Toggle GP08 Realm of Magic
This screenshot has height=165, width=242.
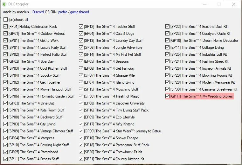pos(81,96)
